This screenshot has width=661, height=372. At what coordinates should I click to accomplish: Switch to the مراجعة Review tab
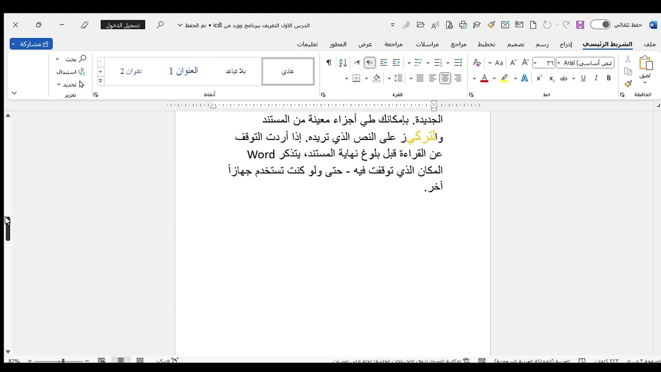[394, 44]
